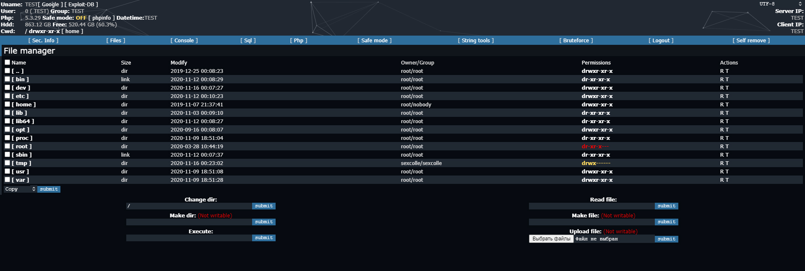Open the Console section
The height and width of the screenshot is (271, 805).
pos(184,41)
